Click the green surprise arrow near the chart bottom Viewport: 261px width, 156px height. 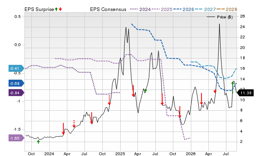click(x=38, y=142)
